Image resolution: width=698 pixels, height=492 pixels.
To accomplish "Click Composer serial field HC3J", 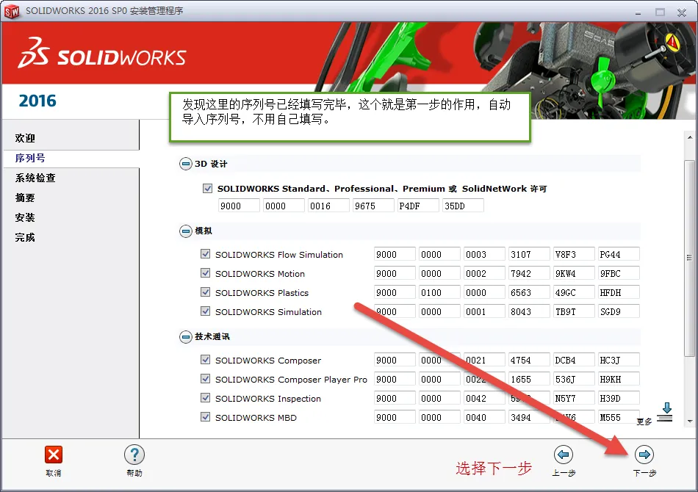I will point(619,359).
